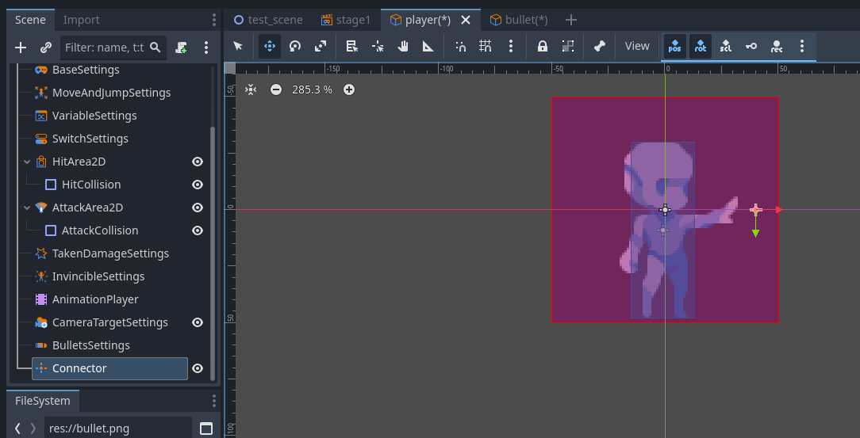The width and height of the screenshot is (860, 438).
Task: Choose the Pan Mode hand tool
Action: tap(403, 46)
